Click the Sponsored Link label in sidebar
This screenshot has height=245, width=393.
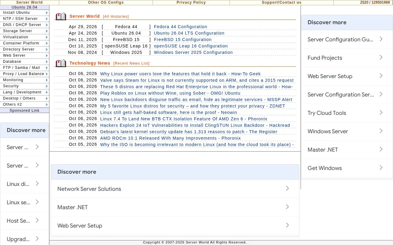click(25, 111)
